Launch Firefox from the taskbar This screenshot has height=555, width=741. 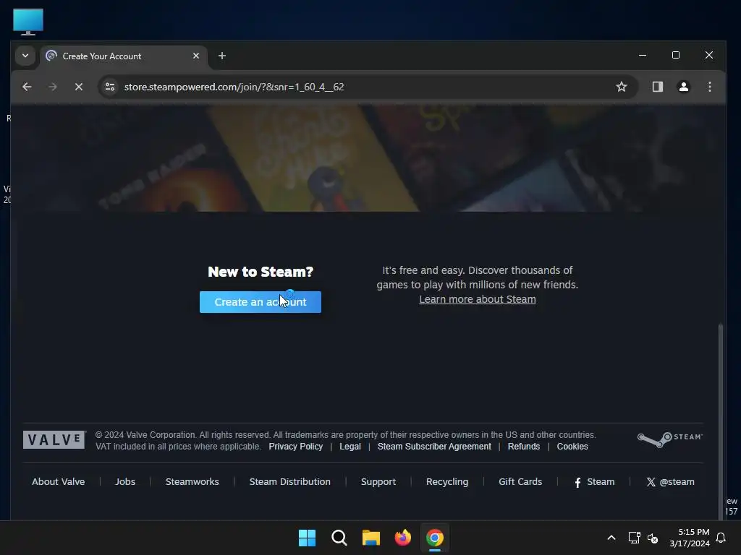[402, 538]
